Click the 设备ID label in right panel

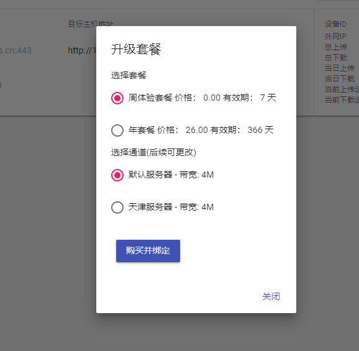[x=335, y=24]
